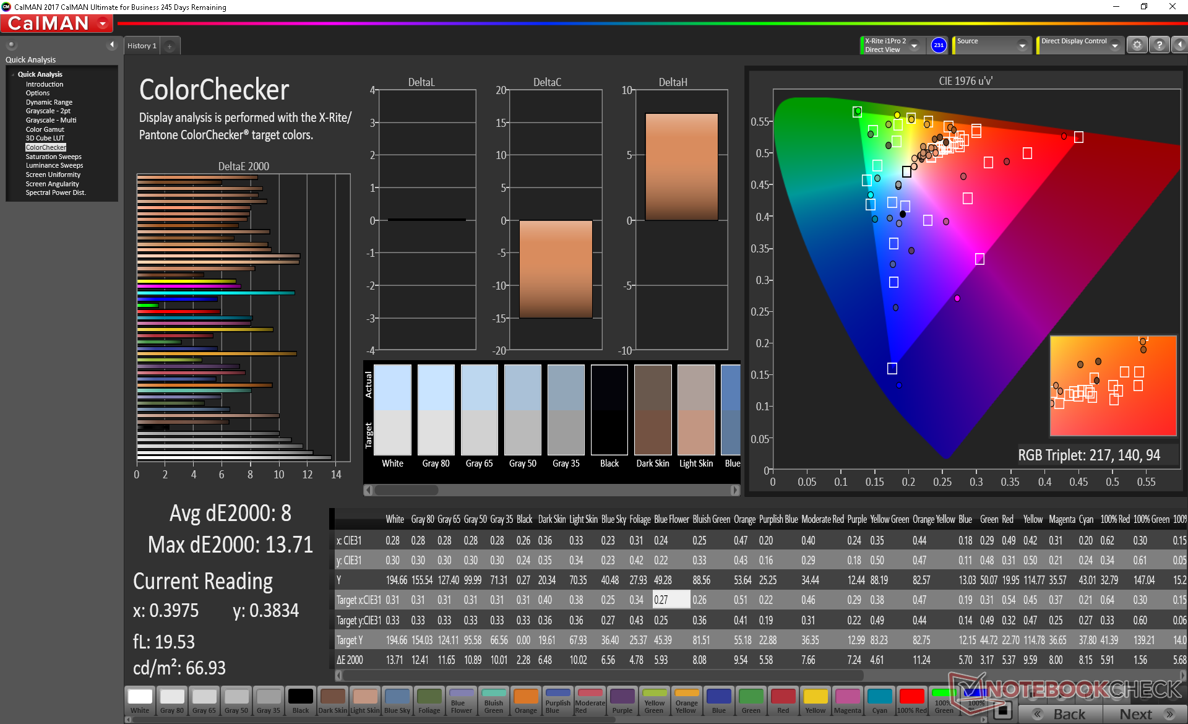Open Spectral Power Dist. page
Viewport: 1188px width, 724px height.
(56, 192)
